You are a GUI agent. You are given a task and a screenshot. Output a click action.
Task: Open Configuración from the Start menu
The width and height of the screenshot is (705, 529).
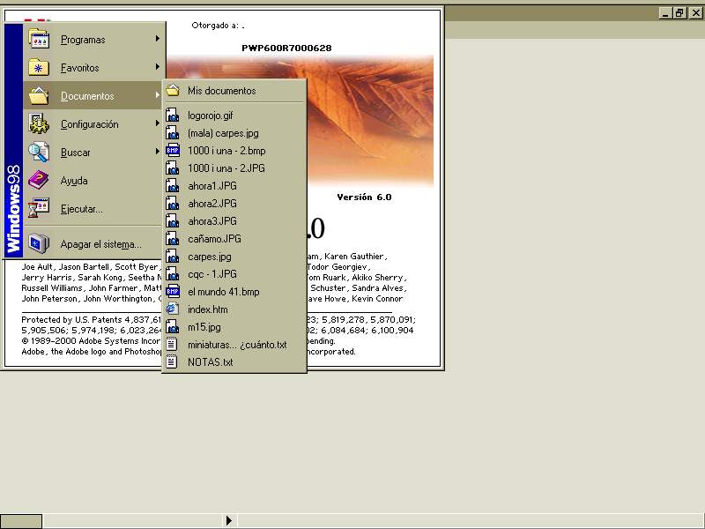point(93,123)
